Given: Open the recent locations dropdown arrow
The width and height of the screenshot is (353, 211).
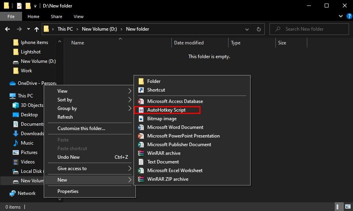Looking at the screenshot, I should pos(28,29).
